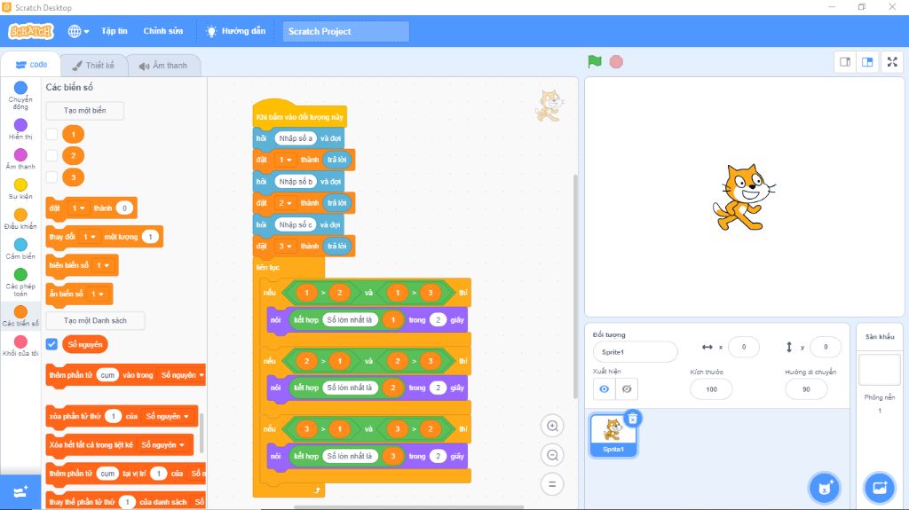Select the Sprite1 thumbnail
This screenshot has height=510, width=909.
[x=613, y=435]
